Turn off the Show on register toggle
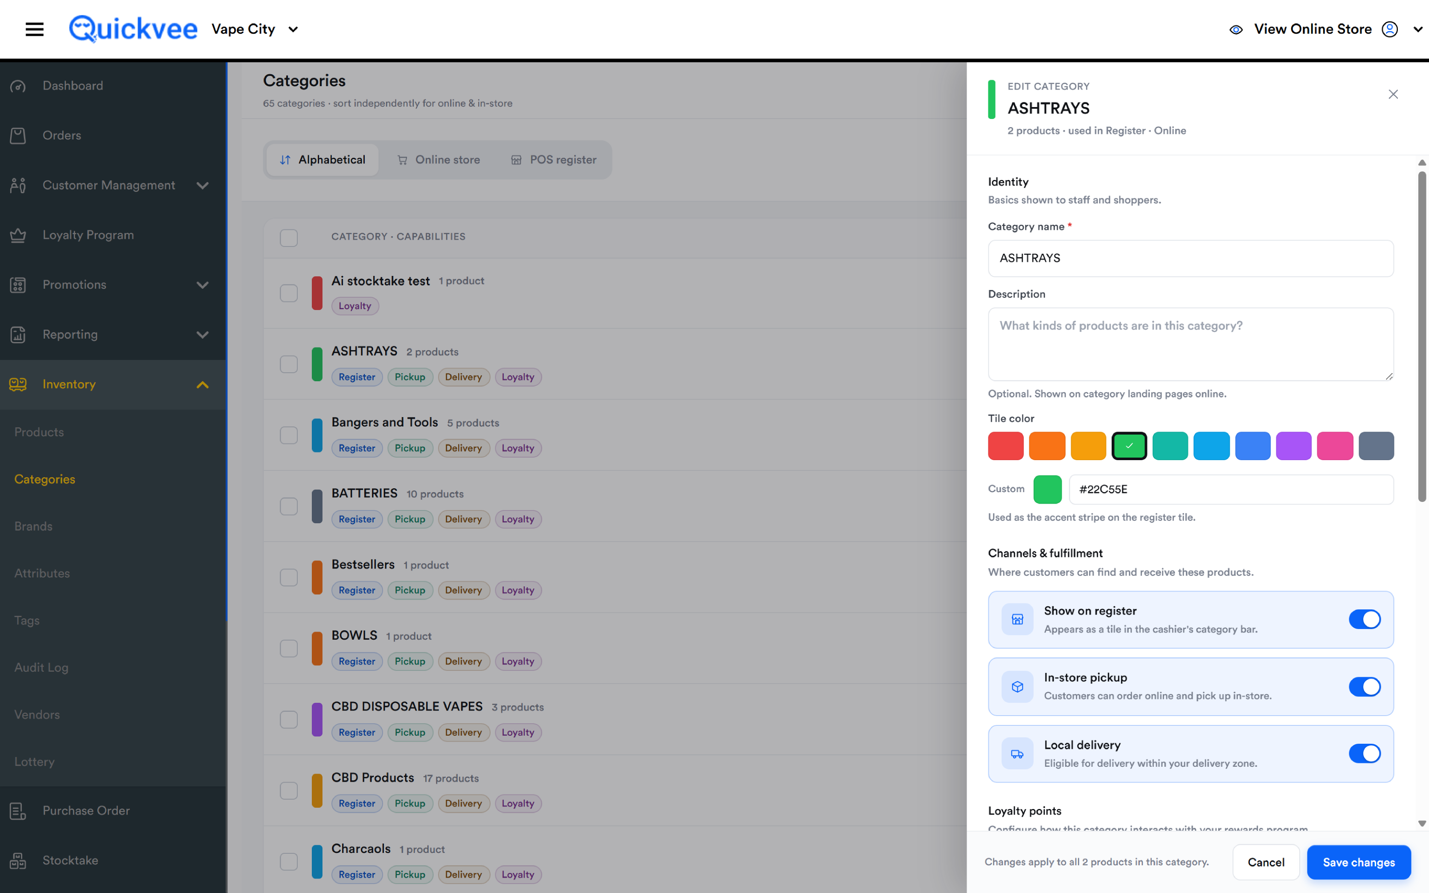This screenshot has width=1429, height=893. 1364,620
